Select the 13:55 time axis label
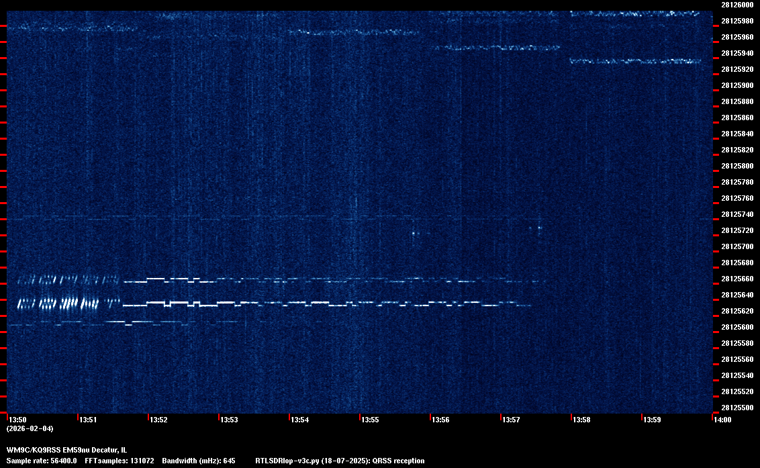 pos(370,420)
